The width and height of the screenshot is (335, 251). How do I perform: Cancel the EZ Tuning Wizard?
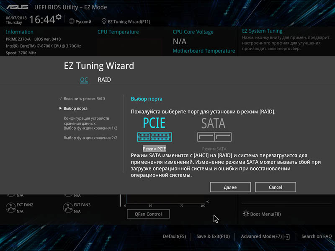coord(276,187)
